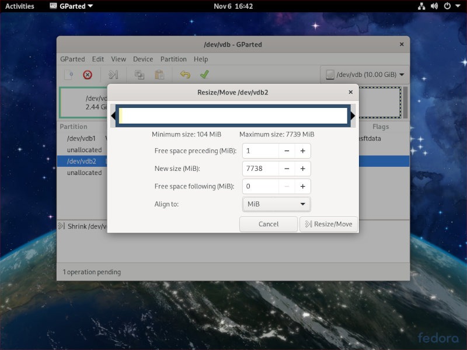Click the Copy partition toolbar icon

(140, 75)
